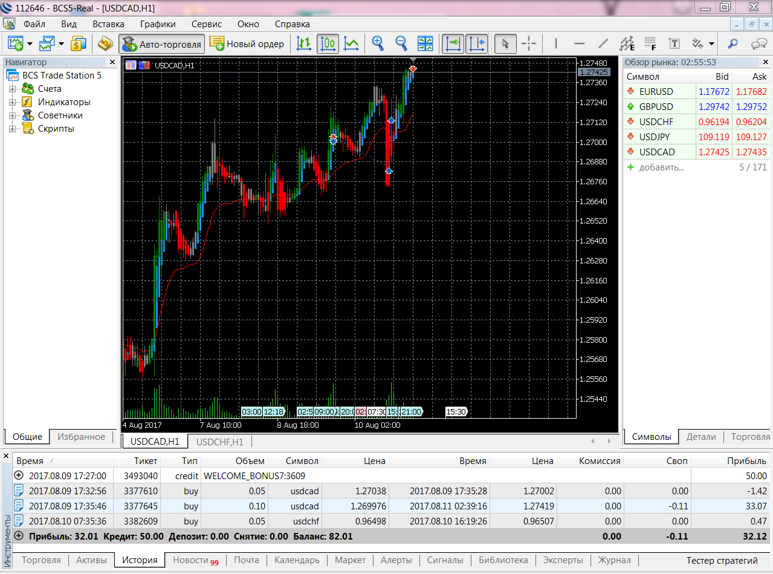This screenshot has height=574, width=773.
Task: Open the Сервис menu
Action: [206, 24]
